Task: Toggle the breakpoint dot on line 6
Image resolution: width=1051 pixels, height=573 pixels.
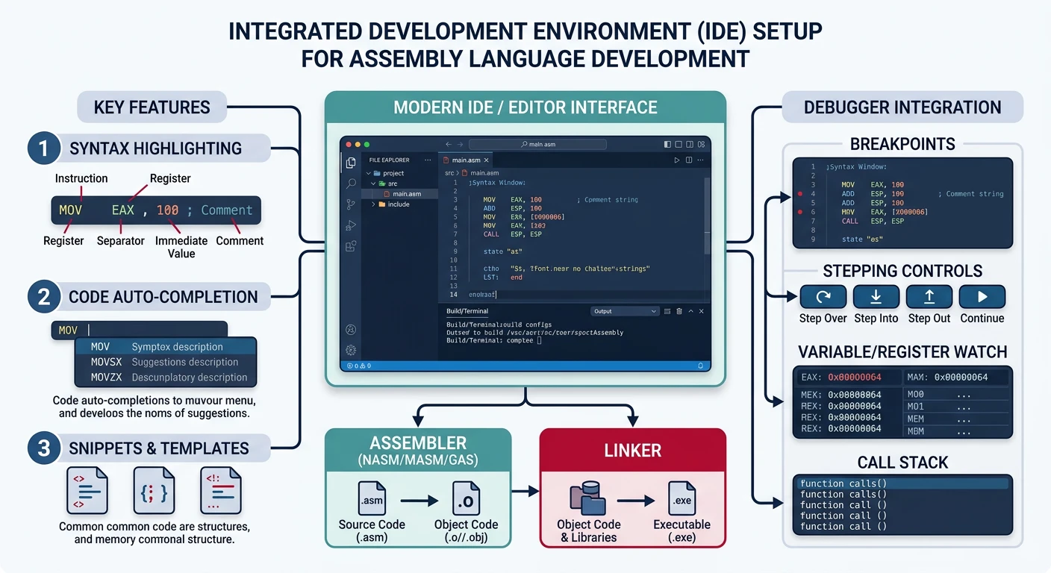Action: tap(800, 211)
